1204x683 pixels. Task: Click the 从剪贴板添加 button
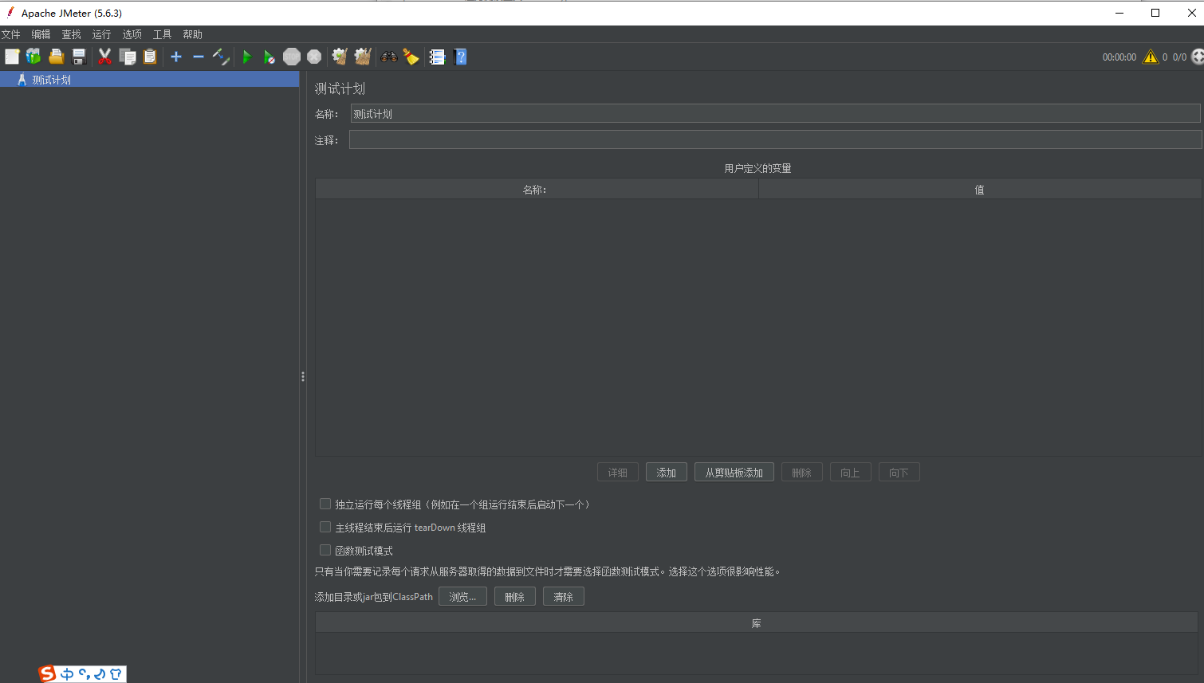point(734,473)
